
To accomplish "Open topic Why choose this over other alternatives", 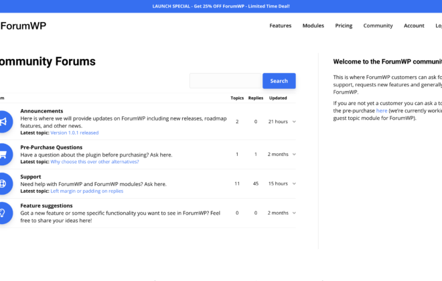I will tap(94, 162).
